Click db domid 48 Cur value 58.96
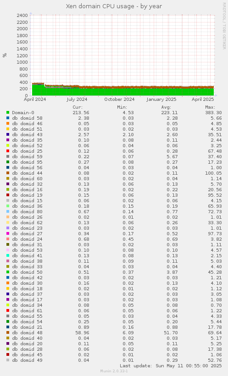Viewport: 228px width, 376px height. 82,332
